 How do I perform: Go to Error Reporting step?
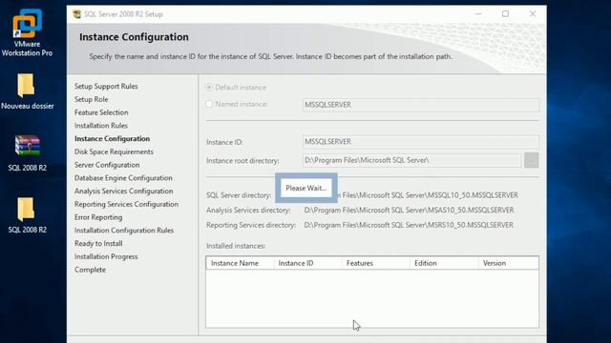(98, 217)
